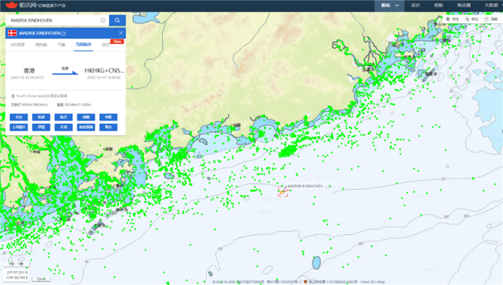
Task: Open the weather (气象) tab
Action: pos(62,44)
